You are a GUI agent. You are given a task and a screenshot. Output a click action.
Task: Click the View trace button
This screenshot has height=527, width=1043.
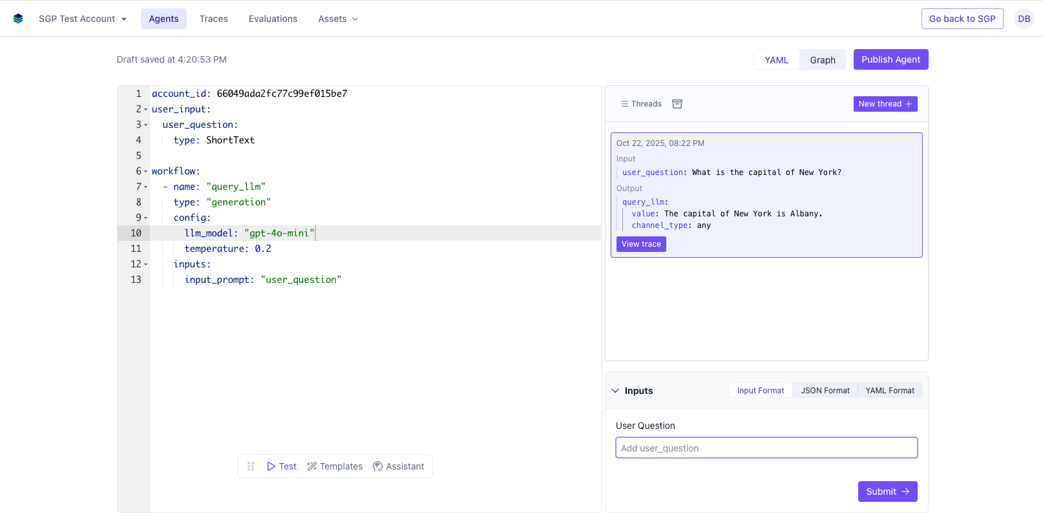coord(641,244)
